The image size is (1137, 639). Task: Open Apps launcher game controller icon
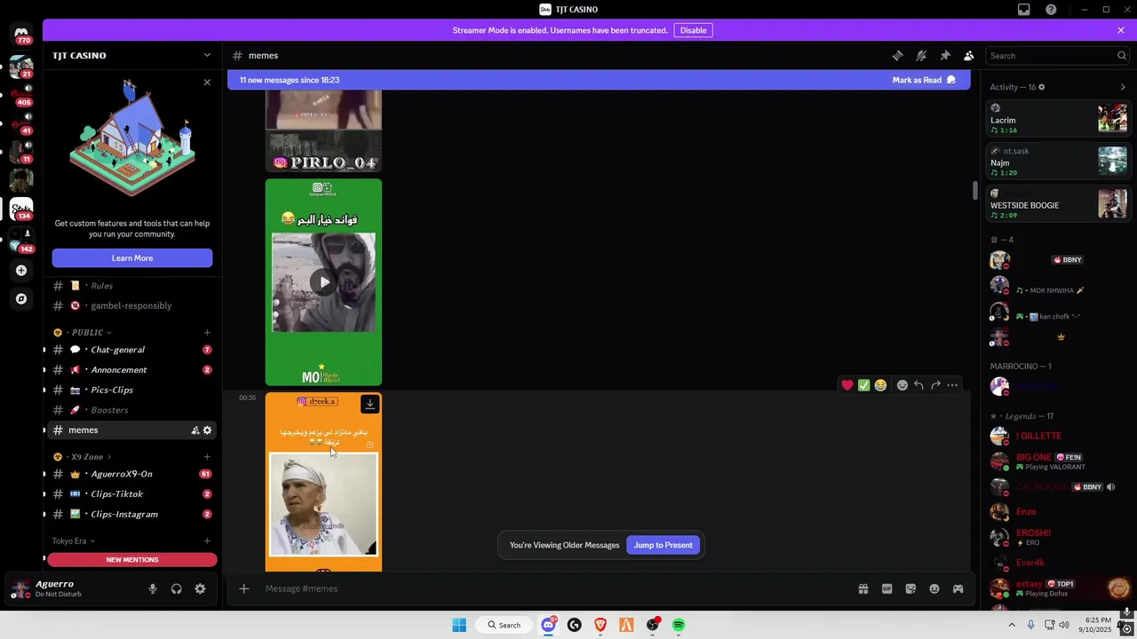tap(958, 588)
